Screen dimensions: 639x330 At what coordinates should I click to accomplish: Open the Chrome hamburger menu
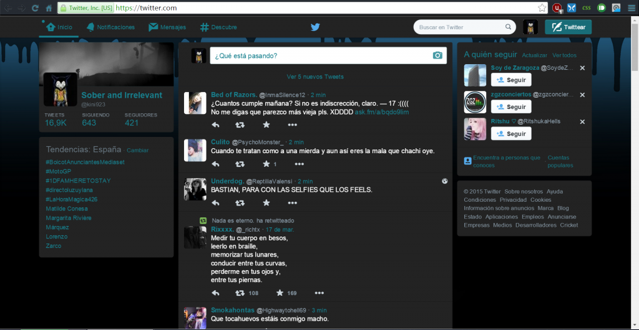point(631,7)
